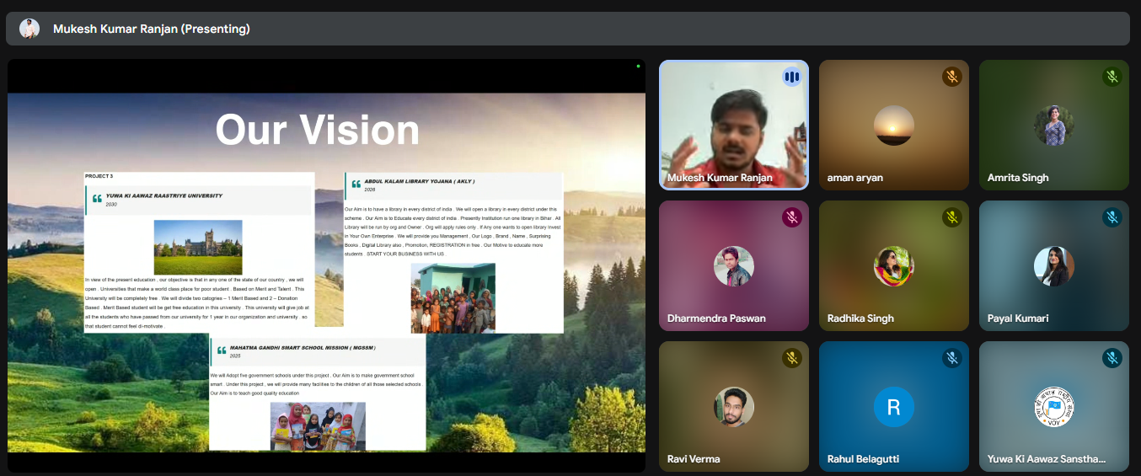The height and width of the screenshot is (476, 1141).
Task: Click the 'Radhika Singh' name label
Action: tap(860, 318)
